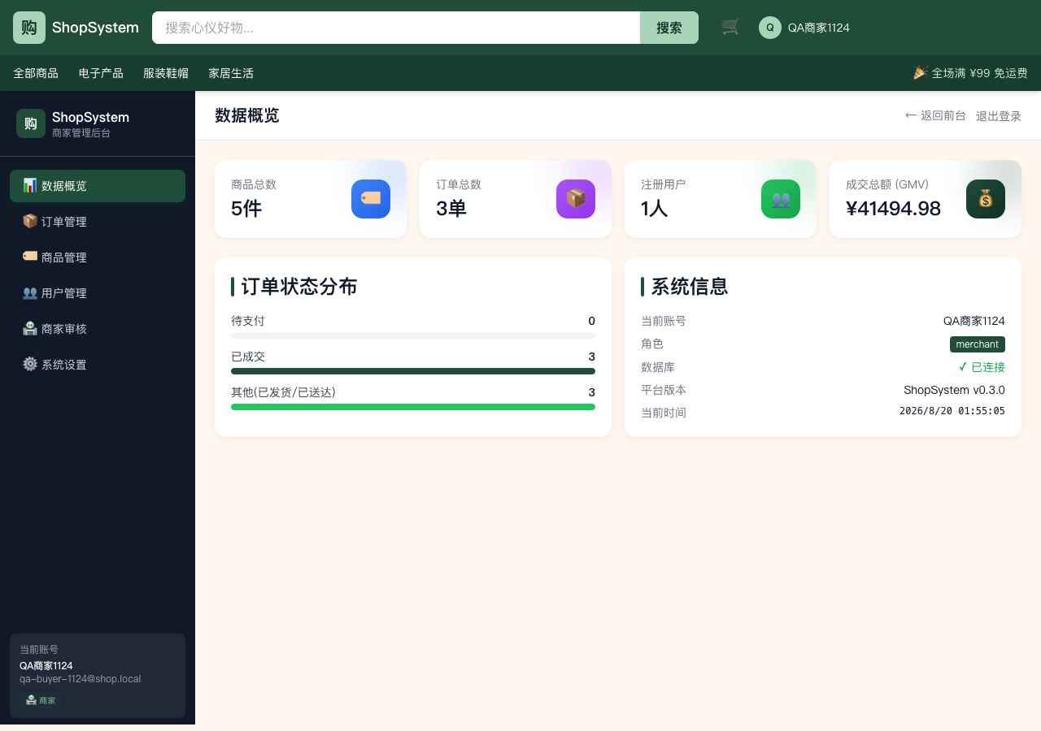Click the 已连接 database status

pyautogui.click(x=982, y=367)
